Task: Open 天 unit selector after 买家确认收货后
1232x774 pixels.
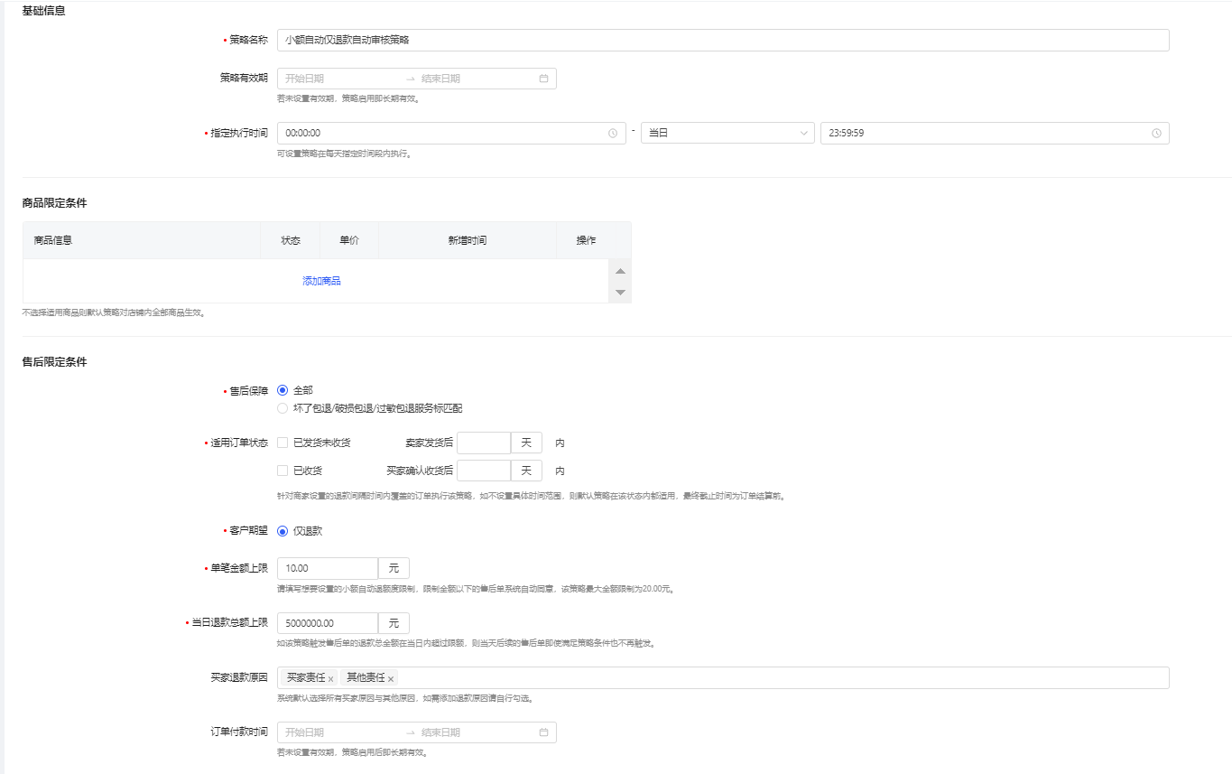Action: [526, 471]
